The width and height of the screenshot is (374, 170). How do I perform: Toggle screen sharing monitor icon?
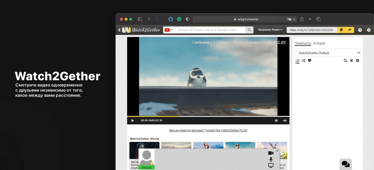(x=271, y=165)
